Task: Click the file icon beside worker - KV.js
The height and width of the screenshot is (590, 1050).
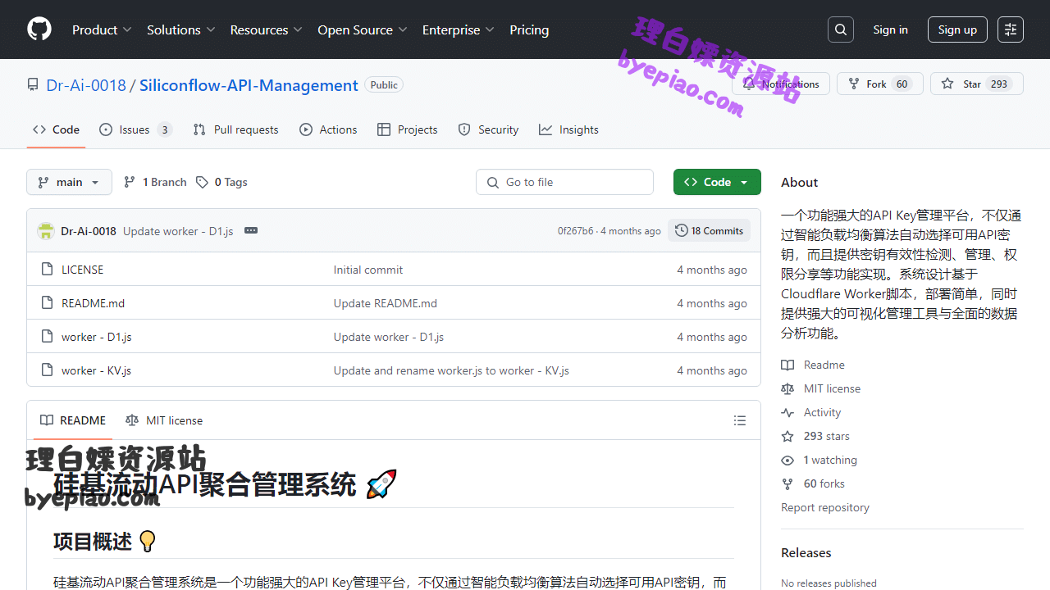Action: click(47, 370)
